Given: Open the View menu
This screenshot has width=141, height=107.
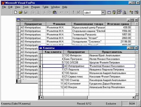Looking at the screenshot, I should [17, 7].
